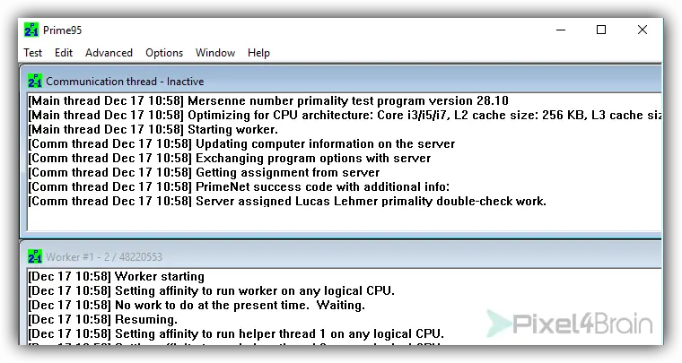The width and height of the screenshot is (682, 363).
Task: Close the Prime95 window
Action: pos(643,30)
